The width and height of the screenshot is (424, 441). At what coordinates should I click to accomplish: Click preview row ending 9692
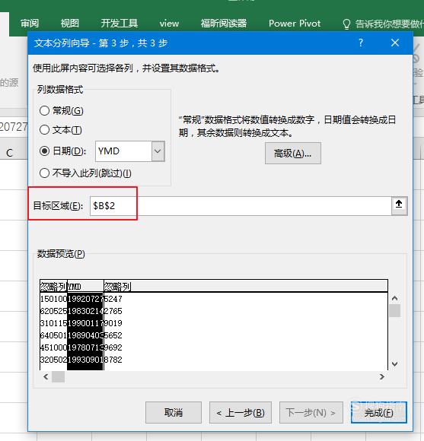click(81, 347)
